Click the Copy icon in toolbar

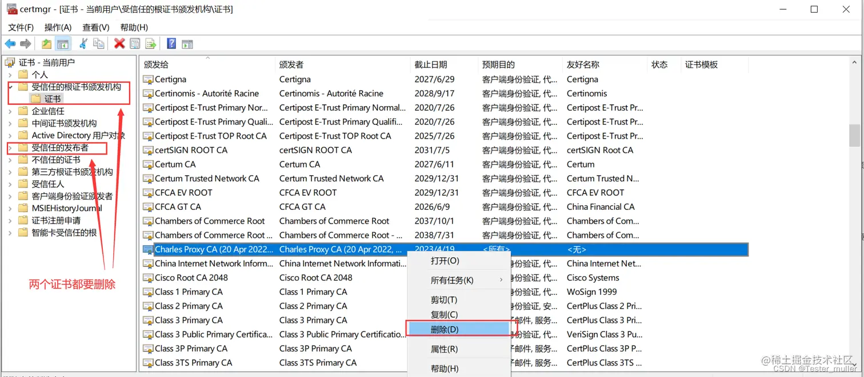point(99,44)
